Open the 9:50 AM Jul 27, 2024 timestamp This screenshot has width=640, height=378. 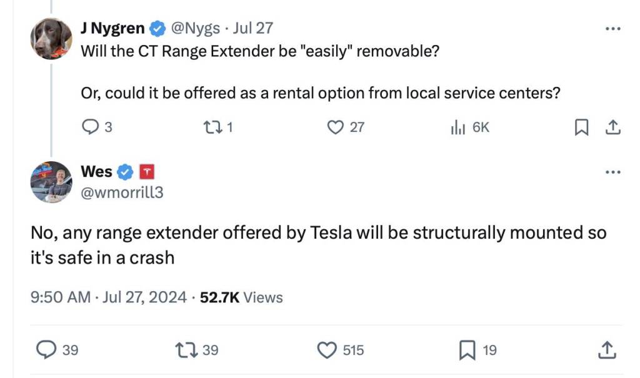[109, 297]
